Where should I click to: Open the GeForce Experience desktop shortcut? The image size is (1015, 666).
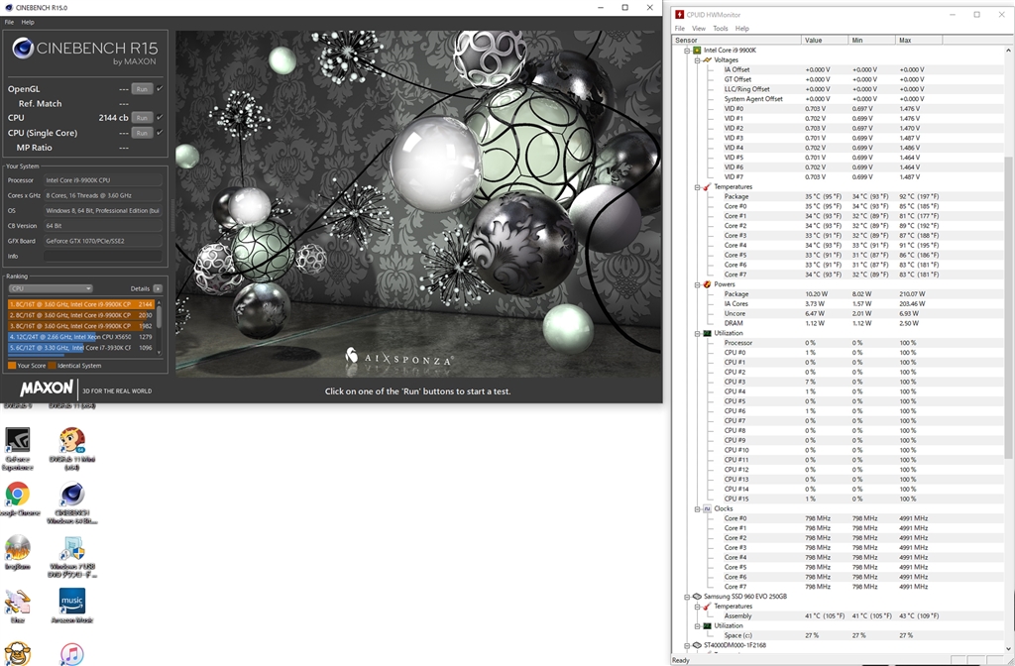[18, 448]
